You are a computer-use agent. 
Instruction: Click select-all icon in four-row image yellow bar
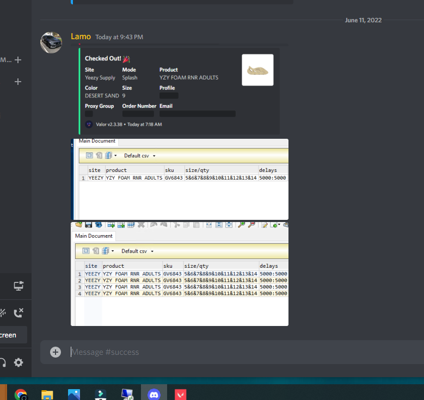click(86, 251)
